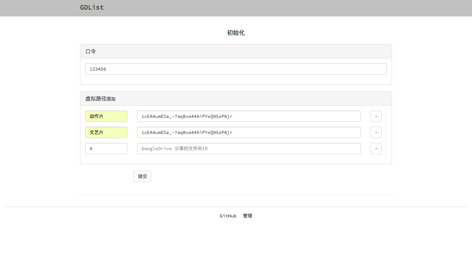
Task: Click the 口令 panel header
Action: (x=236, y=51)
